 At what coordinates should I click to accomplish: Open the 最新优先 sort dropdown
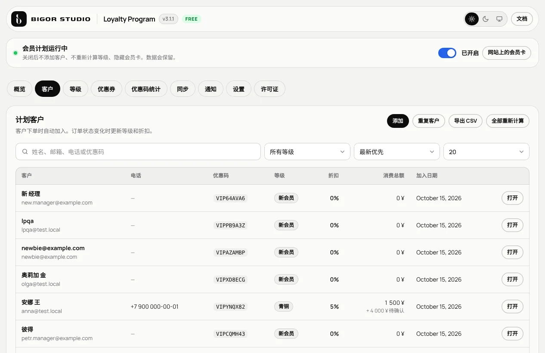[x=397, y=152]
